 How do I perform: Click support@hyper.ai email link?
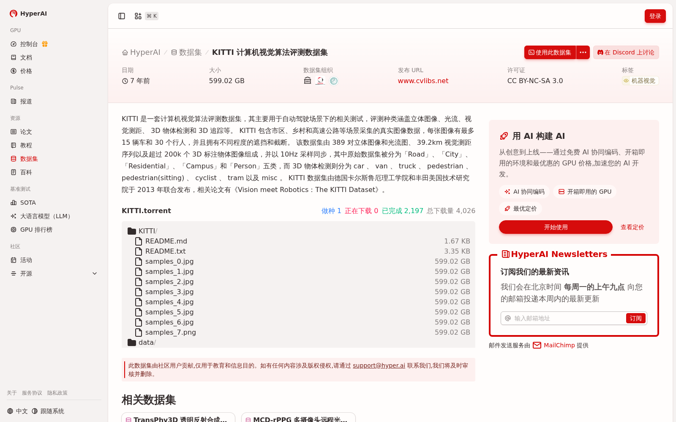[379, 365]
